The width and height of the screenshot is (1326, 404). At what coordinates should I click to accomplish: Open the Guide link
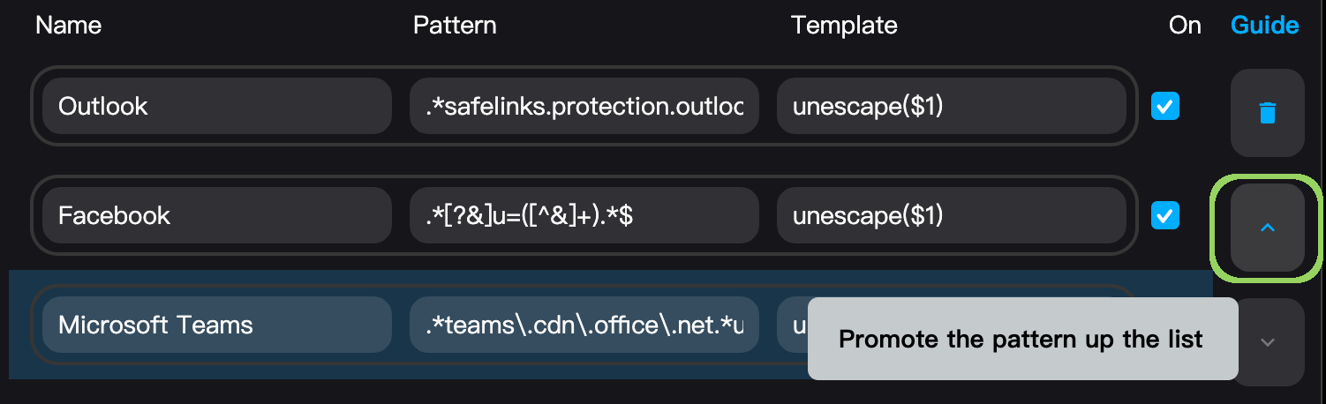coord(1264,25)
